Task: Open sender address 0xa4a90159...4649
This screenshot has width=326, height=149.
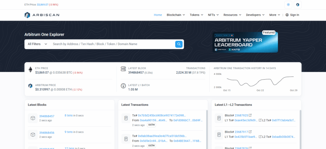Action: pyautogui.click(x=153, y=120)
